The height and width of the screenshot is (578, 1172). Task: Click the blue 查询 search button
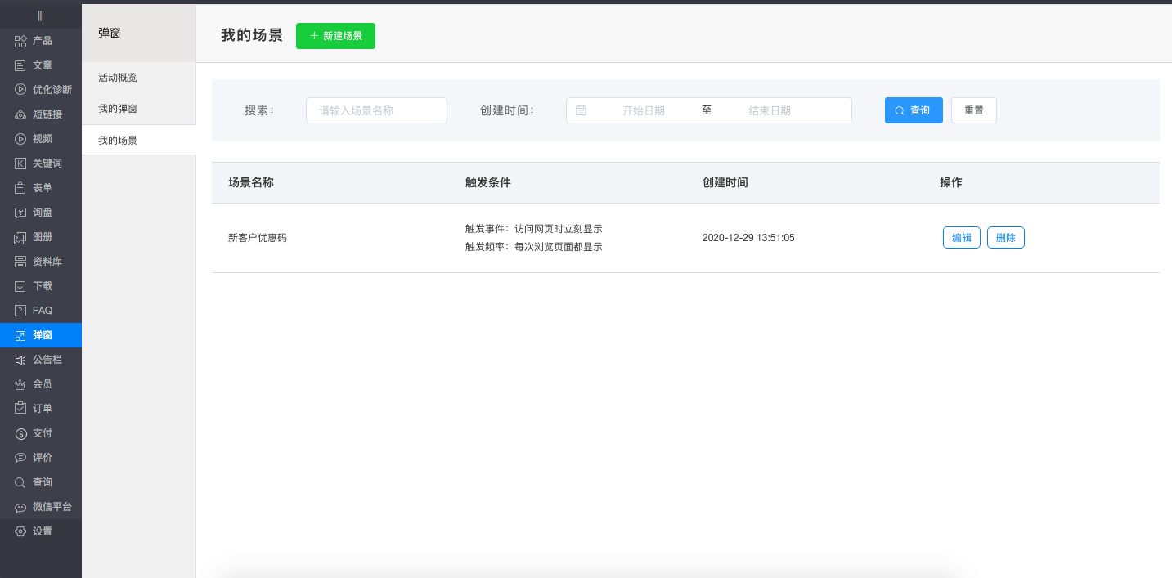pos(914,110)
